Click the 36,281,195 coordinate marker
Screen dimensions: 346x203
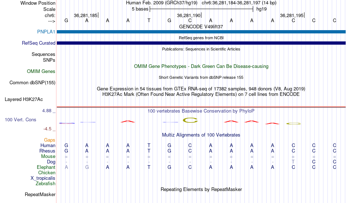click(x=292, y=15)
